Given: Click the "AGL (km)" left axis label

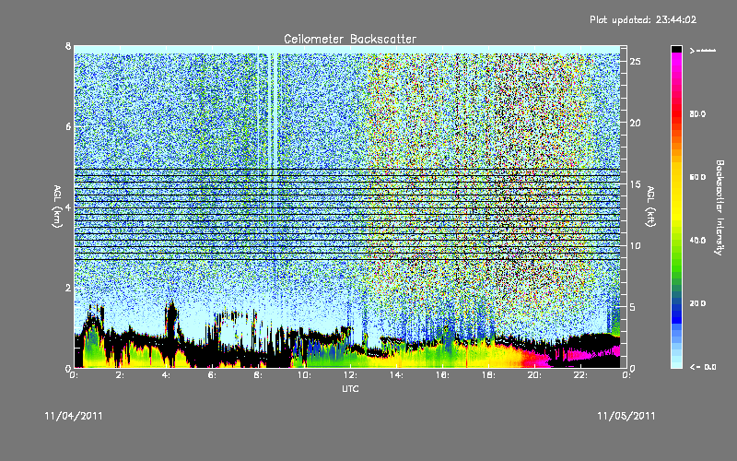Looking at the screenshot, I should pos(57,207).
